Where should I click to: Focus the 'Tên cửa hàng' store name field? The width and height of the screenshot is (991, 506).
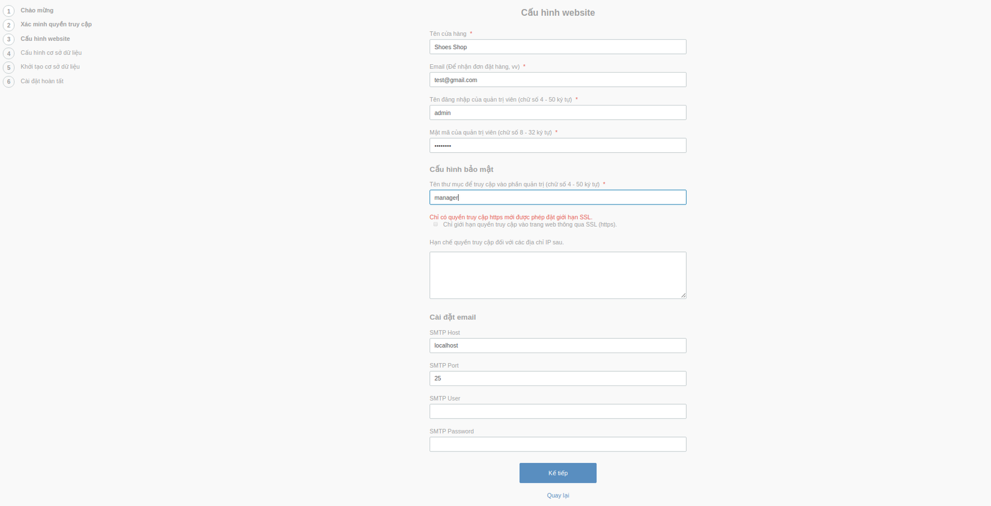tap(557, 47)
